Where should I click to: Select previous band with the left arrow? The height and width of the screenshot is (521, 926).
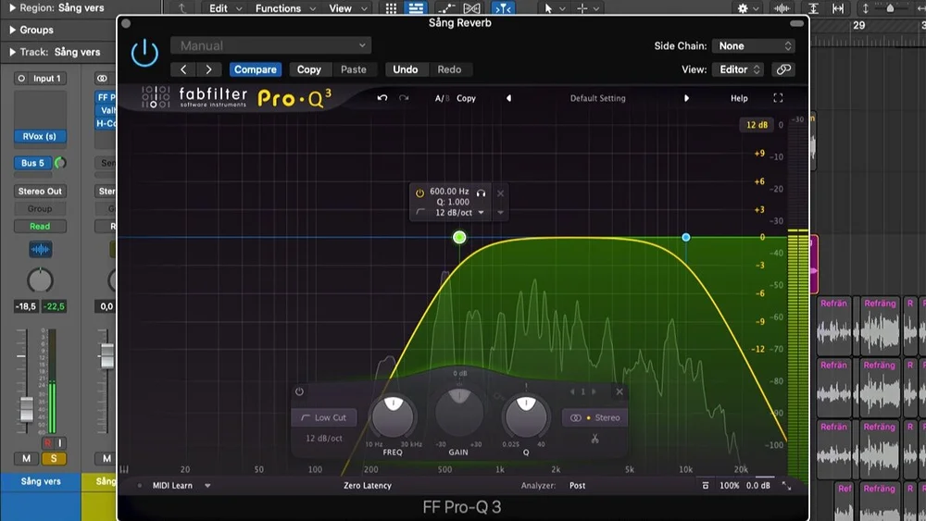(571, 391)
